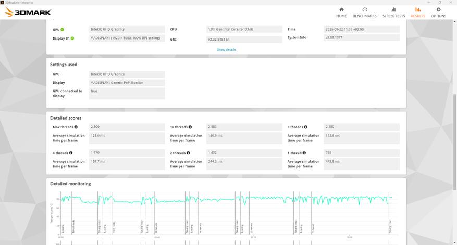Expand system info with Show details
This screenshot has width=457, height=245.
(226, 50)
